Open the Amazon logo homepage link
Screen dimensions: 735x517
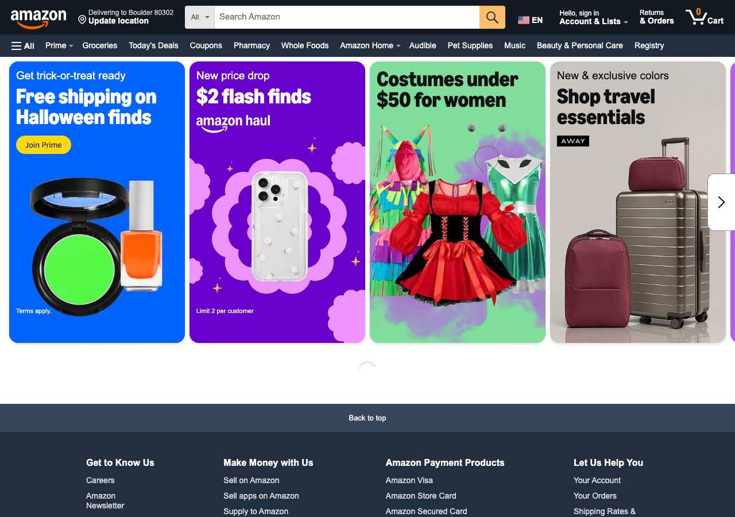point(38,18)
